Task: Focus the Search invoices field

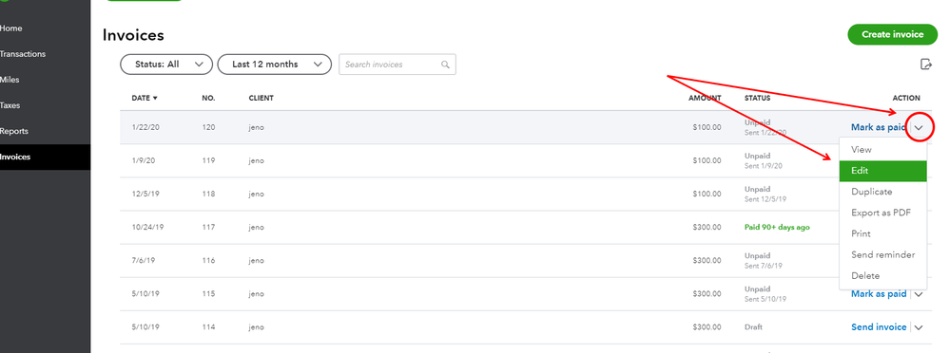Action: 397,65
